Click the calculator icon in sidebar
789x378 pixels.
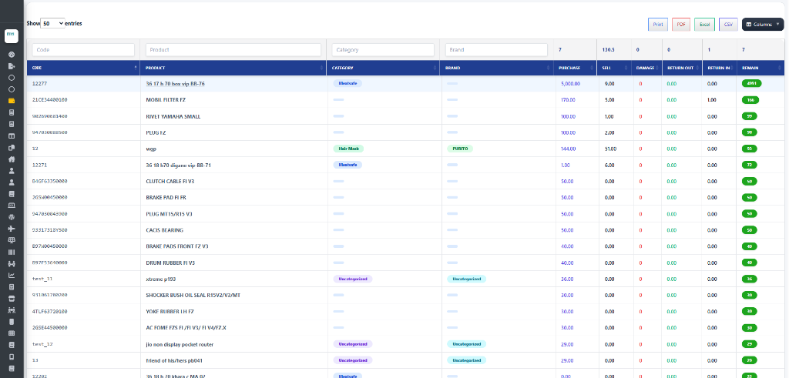[12, 287]
